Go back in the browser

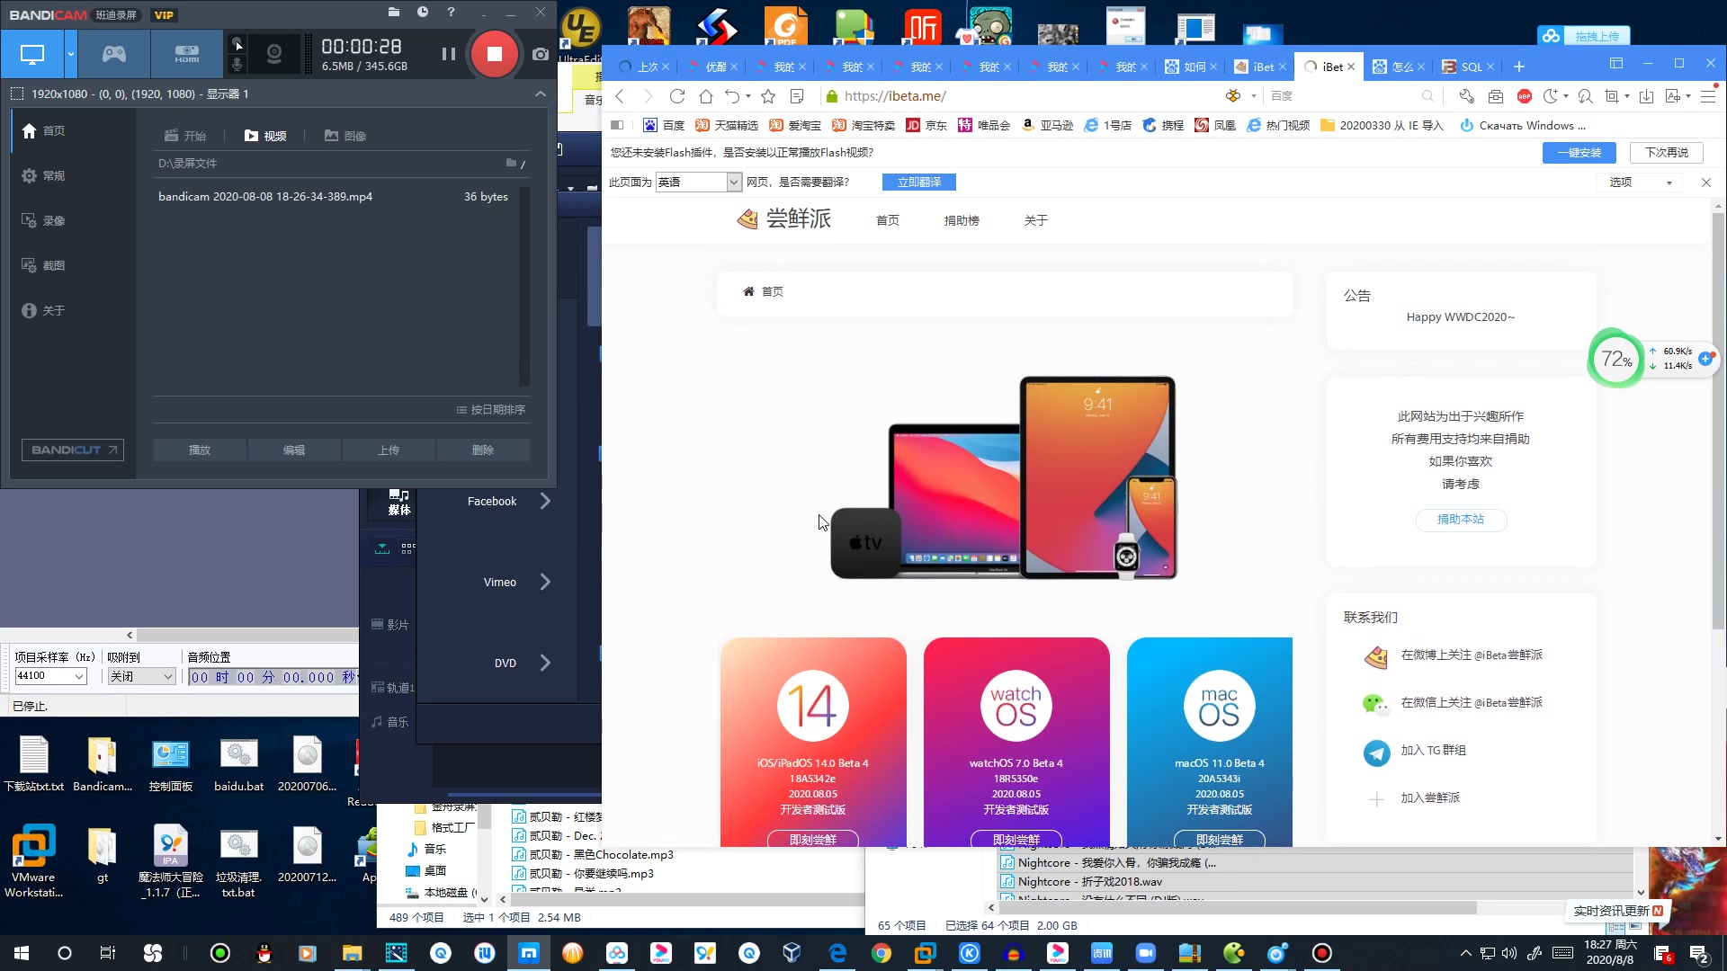click(620, 96)
